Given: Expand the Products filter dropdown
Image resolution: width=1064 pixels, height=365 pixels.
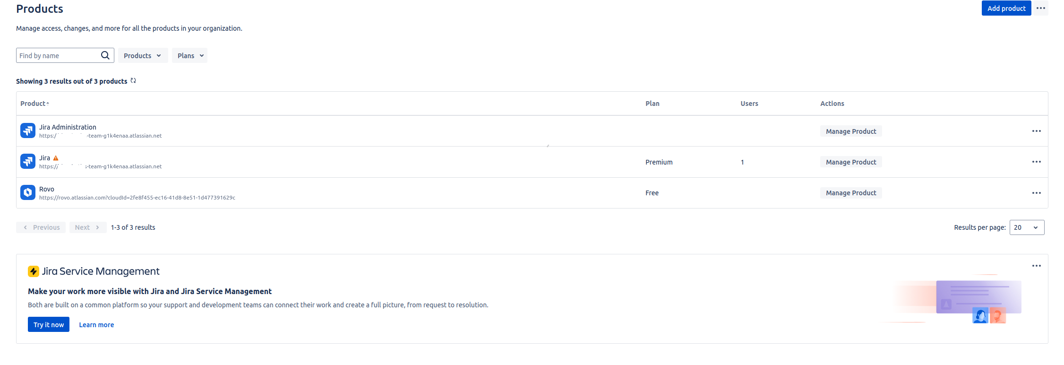Looking at the screenshot, I should tap(143, 55).
